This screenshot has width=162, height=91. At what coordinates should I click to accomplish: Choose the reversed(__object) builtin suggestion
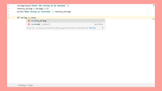point(66,24)
